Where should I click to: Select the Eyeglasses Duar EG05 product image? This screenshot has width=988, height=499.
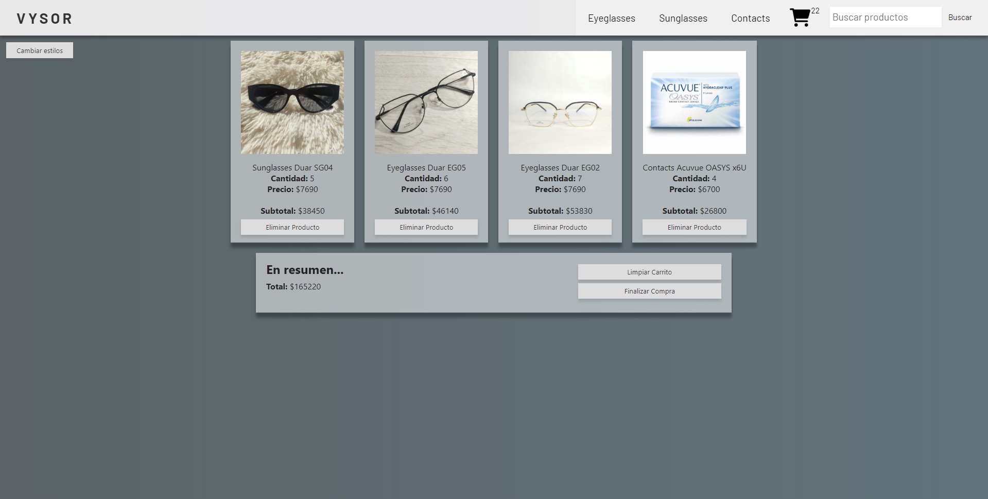(426, 102)
